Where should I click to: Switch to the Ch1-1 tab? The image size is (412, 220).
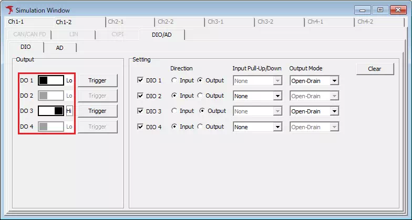(16, 22)
